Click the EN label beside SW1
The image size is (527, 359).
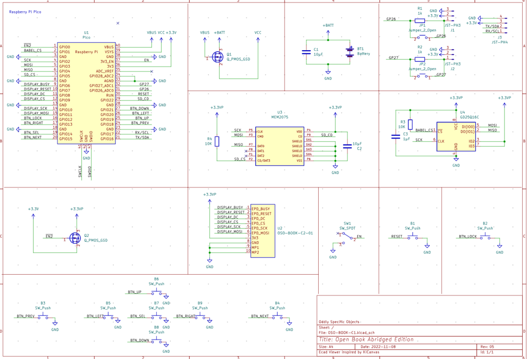point(359,237)
